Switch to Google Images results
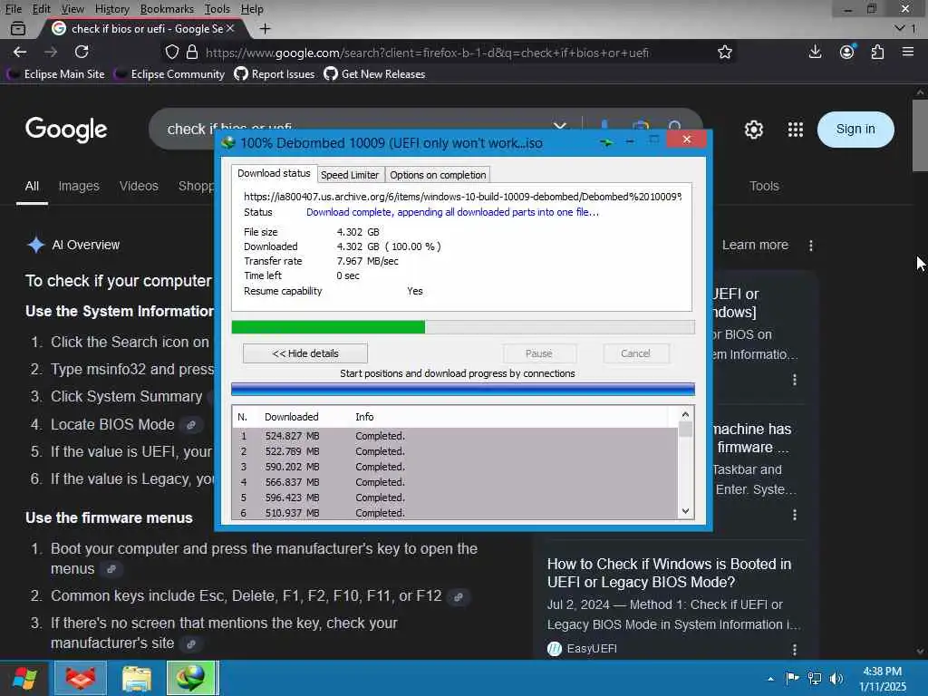928x696 pixels. (x=79, y=186)
